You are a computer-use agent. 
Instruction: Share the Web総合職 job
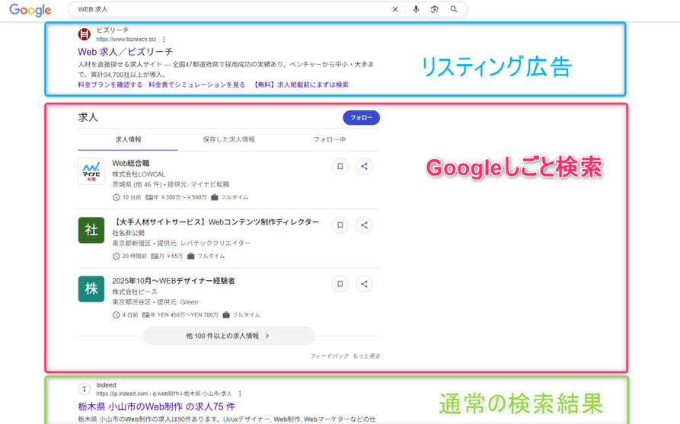coord(364,167)
